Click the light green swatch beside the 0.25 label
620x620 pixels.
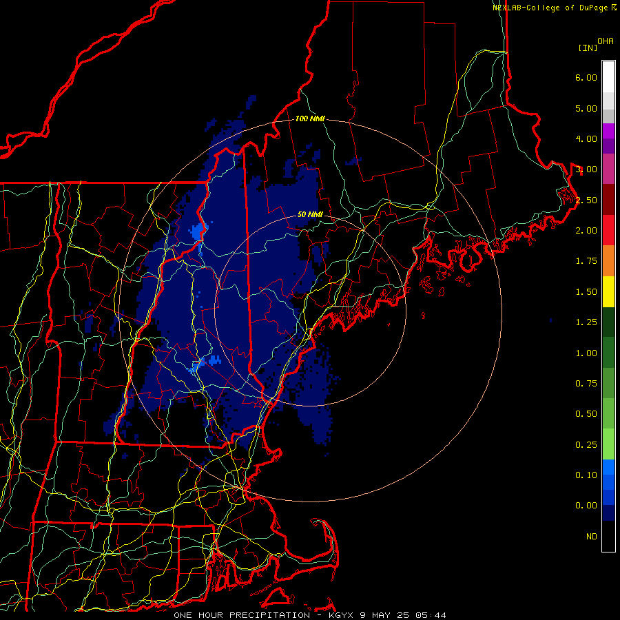coord(608,444)
